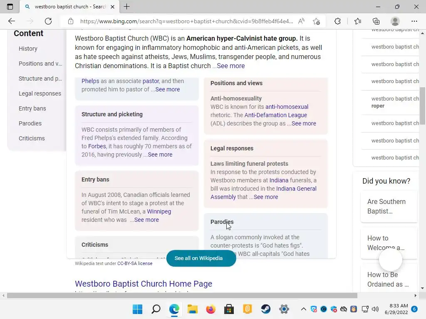Open File Explorer from taskbar
The image size is (426, 319).
tap(192, 309)
